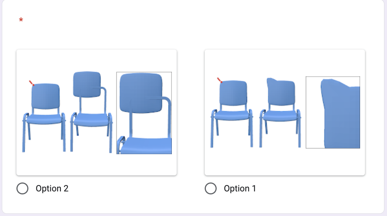The image size is (387, 216).
Task: Click the red arrow marker in Option 1 image
Action: (x=220, y=80)
